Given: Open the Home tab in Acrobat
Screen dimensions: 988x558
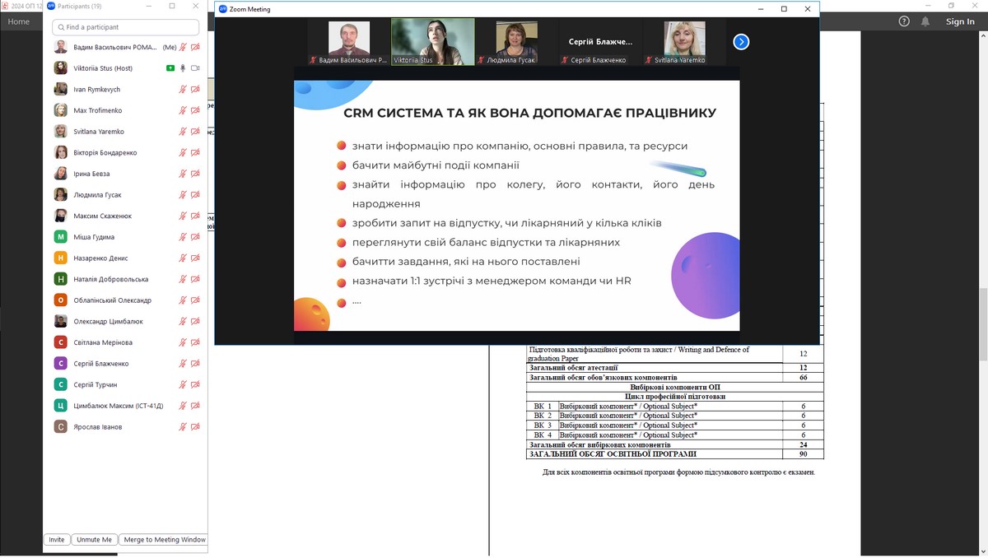Looking at the screenshot, I should pyautogui.click(x=19, y=21).
